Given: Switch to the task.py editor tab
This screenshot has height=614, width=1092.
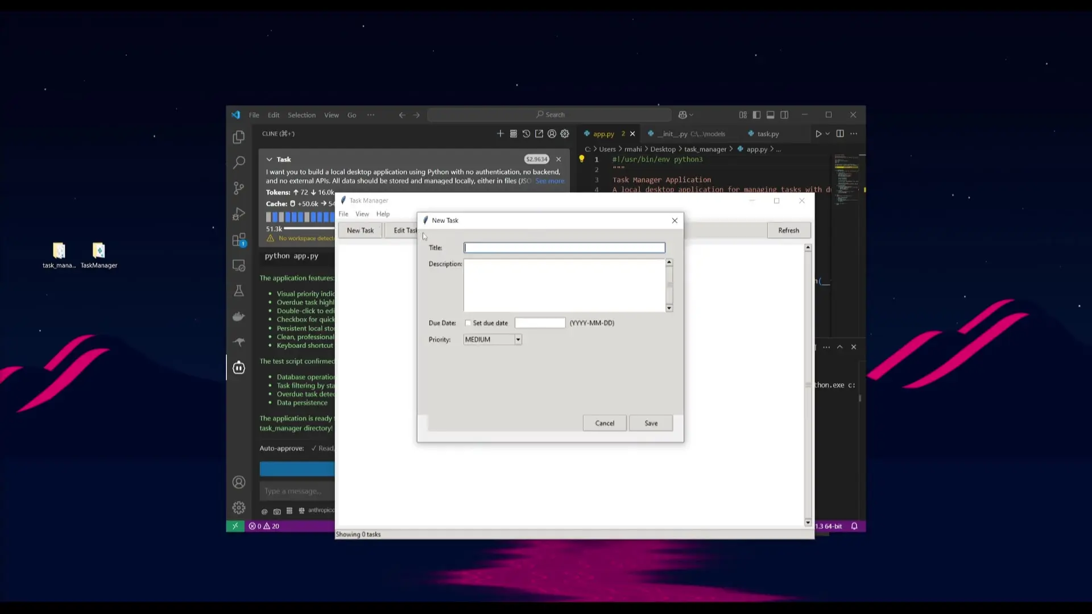Looking at the screenshot, I should coord(767,134).
